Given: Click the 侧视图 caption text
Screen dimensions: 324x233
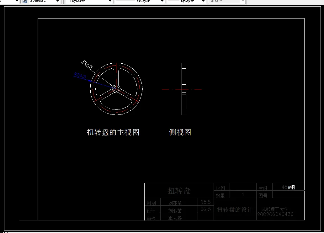Looking at the screenshot, I should 180,132.
